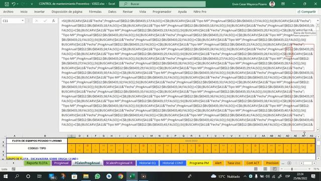Open WhatsApp from the taskbar
Viewport: 321px width, 181px height.
click(97, 176)
